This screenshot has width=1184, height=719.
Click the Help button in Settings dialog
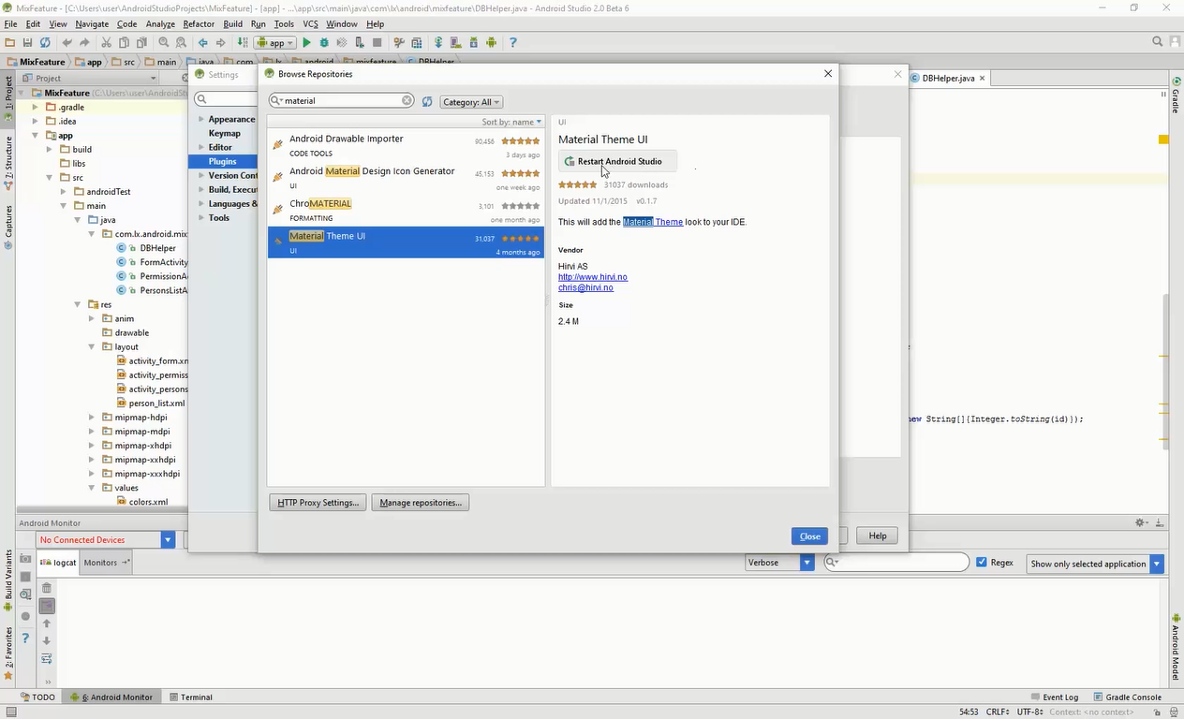(877, 536)
